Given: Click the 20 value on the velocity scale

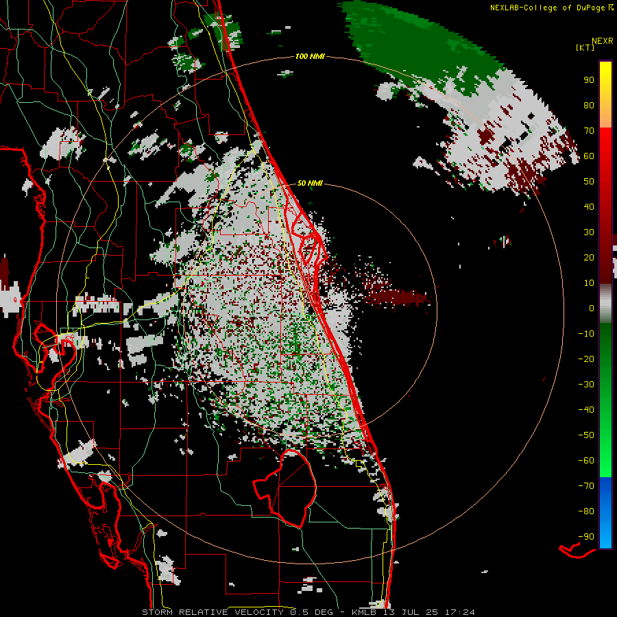Looking at the screenshot, I should (x=589, y=257).
